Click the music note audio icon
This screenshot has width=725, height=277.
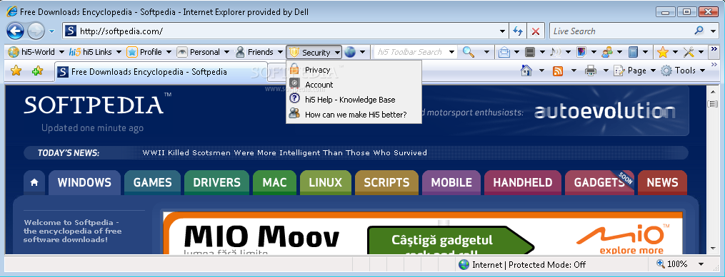(x=555, y=52)
